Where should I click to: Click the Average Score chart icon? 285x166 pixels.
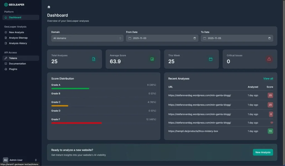point(152,59)
